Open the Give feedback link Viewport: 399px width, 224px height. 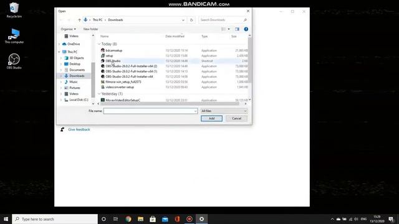click(79, 129)
